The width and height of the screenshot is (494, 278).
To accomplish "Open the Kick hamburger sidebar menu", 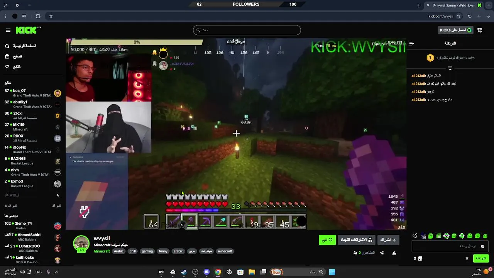I will pos(8,30).
